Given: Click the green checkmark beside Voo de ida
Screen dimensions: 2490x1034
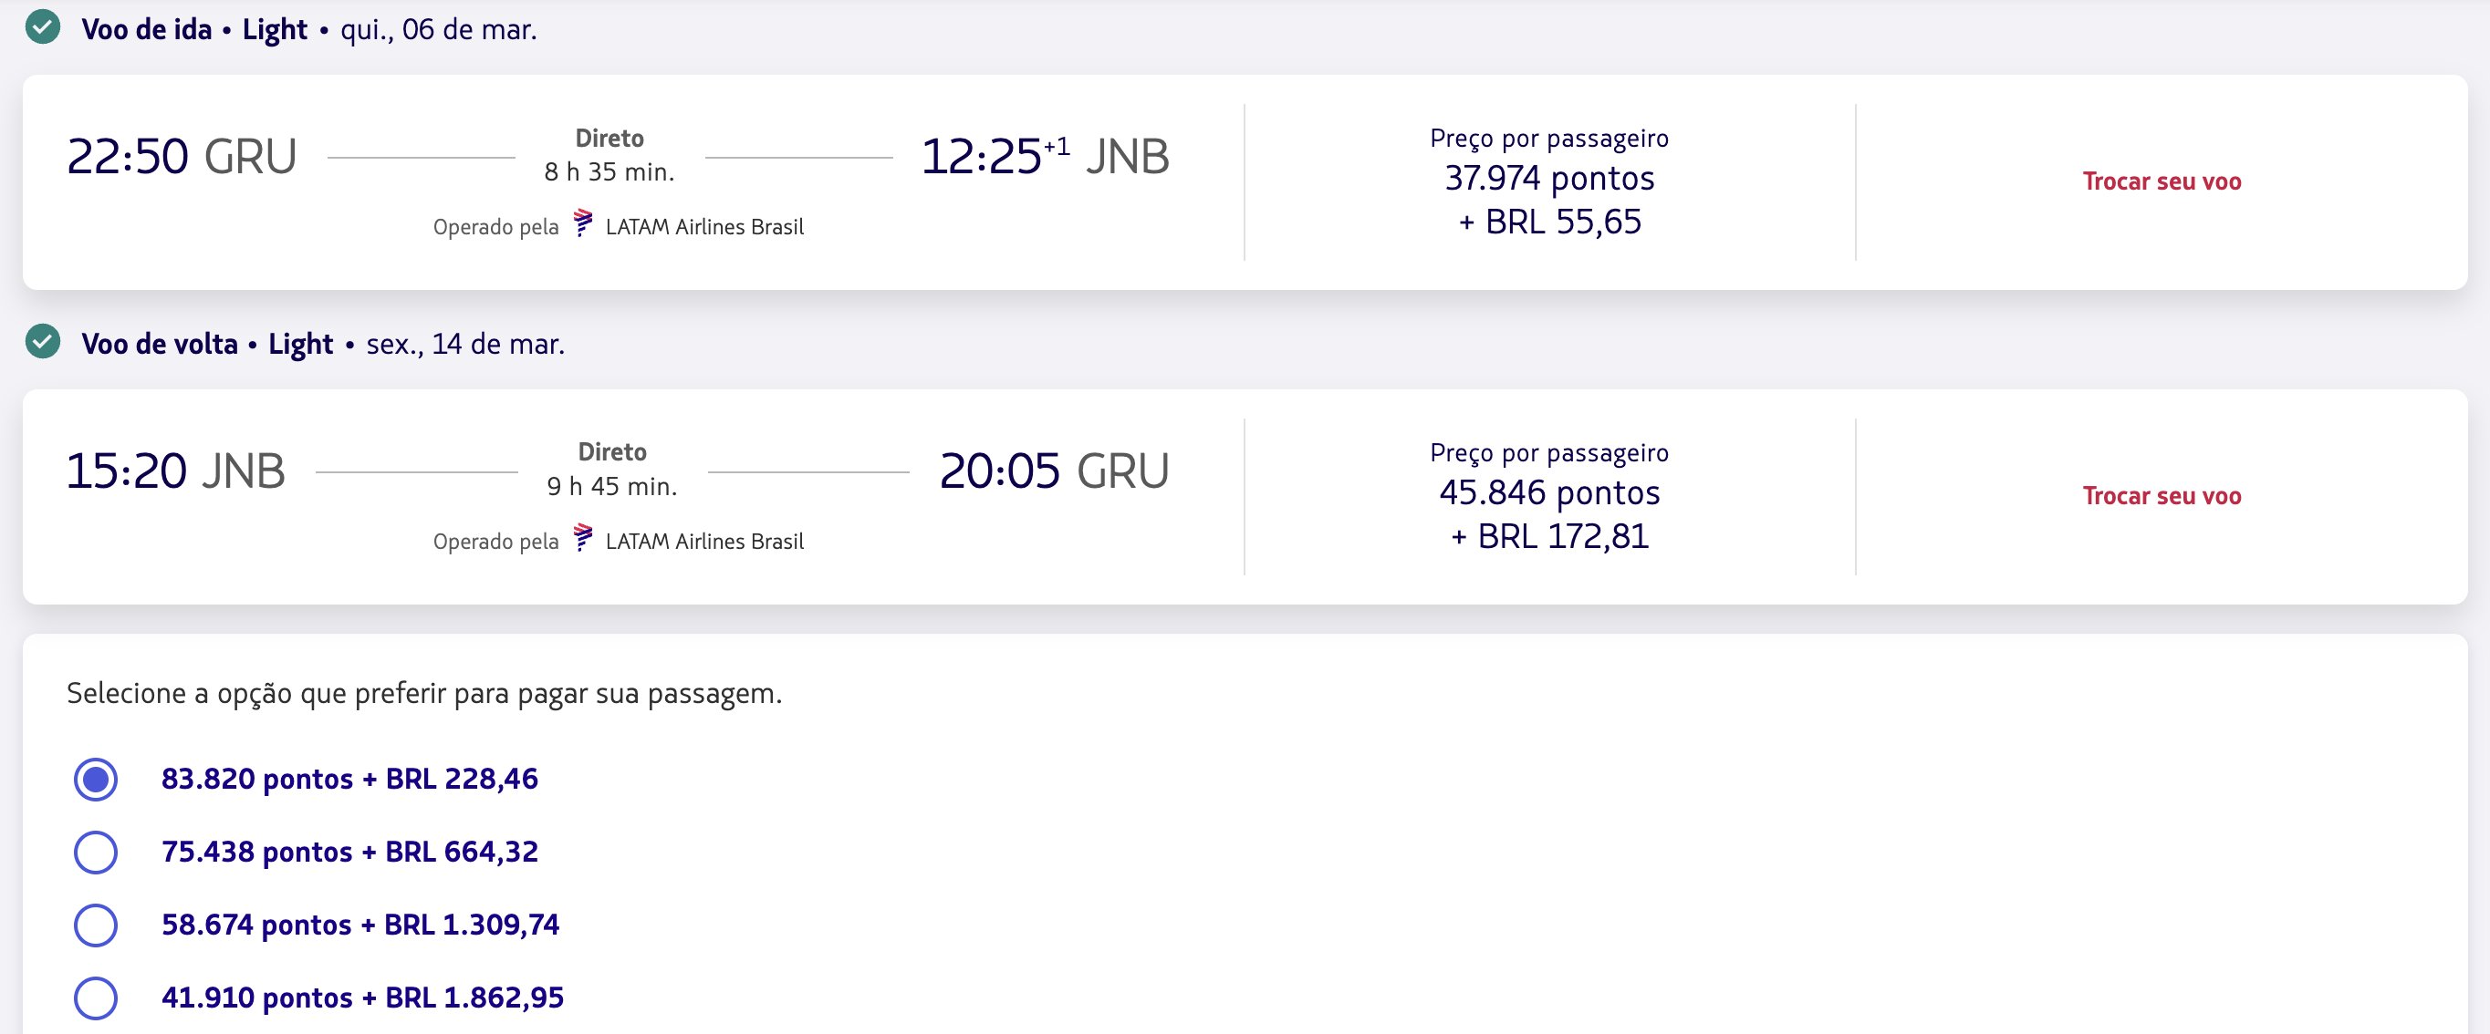Looking at the screenshot, I should pyautogui.click(x=43, y=28).
